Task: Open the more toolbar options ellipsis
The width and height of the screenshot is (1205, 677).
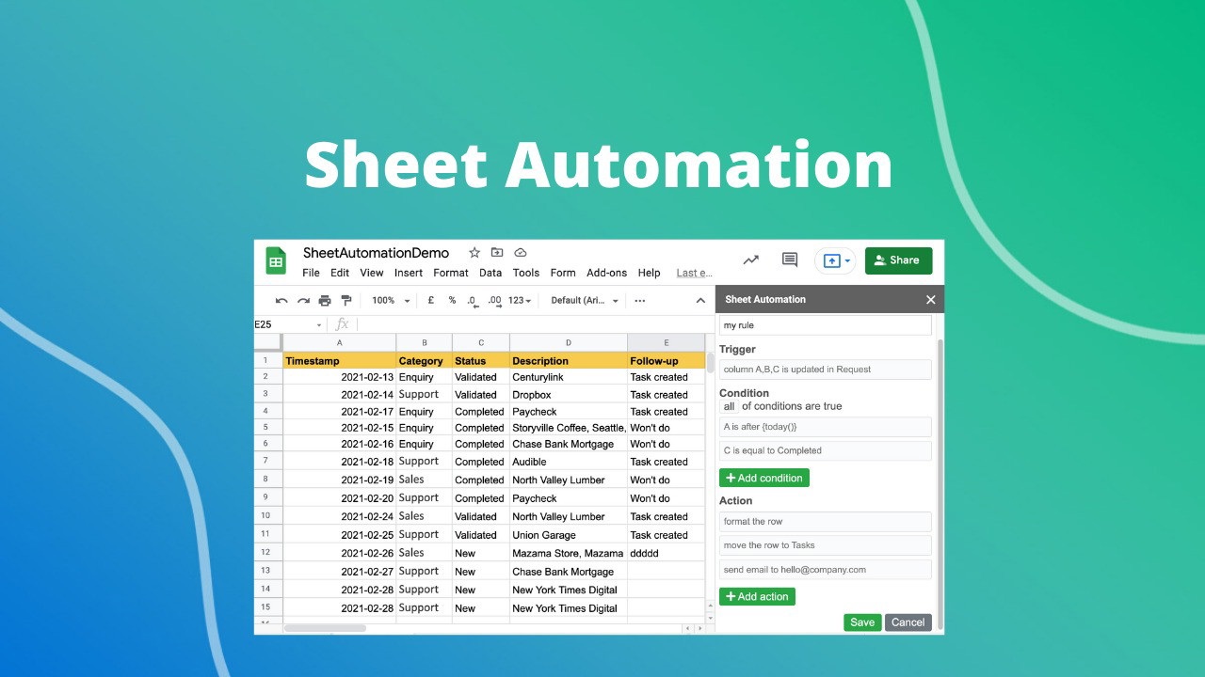Action: tap(640, 301)
